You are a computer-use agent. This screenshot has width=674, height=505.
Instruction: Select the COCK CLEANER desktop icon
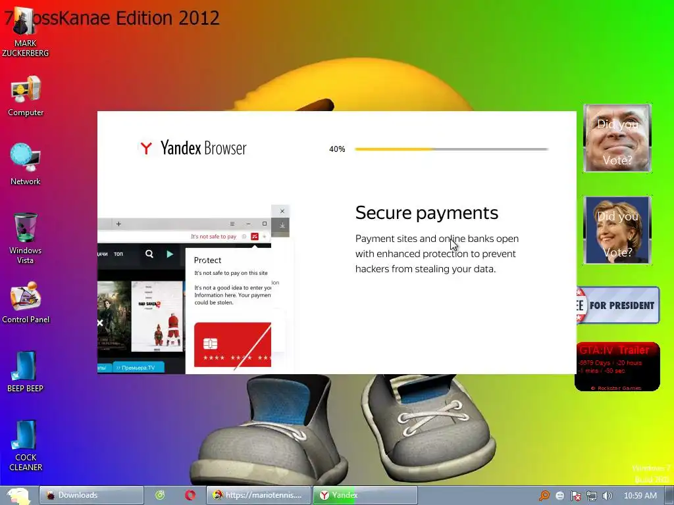point(26,446)
